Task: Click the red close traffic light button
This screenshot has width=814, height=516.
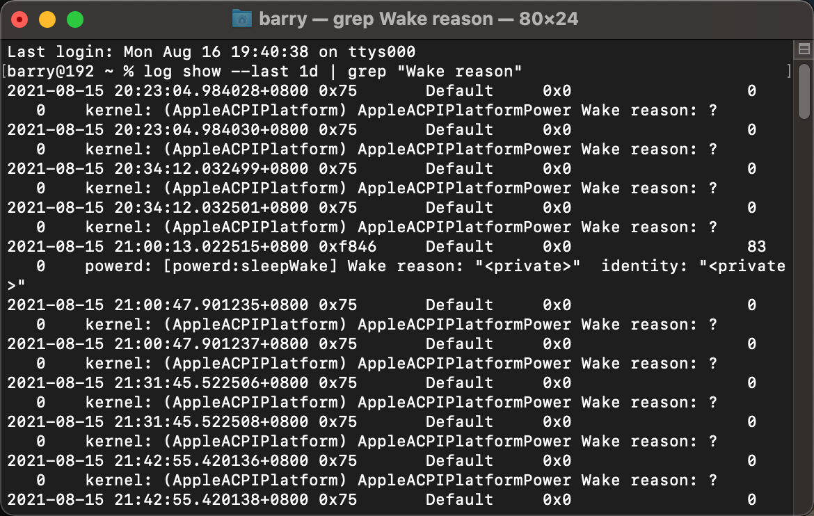Action: point(19,19)
